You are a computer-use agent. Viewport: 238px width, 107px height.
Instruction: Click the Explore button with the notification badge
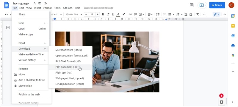221,102
